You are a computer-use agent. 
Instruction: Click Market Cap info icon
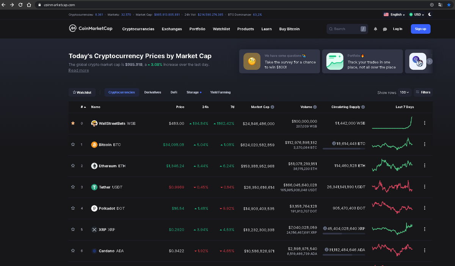point(273,107)
